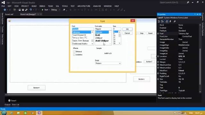Expand the Size property node
The width and height of the screenshot is (205, 115).
[158, 79]
